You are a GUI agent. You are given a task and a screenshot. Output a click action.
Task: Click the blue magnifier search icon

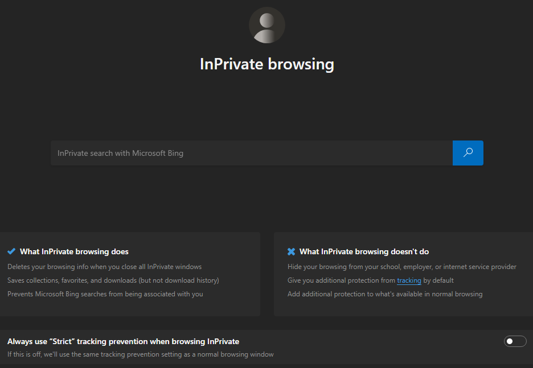(x=468, y=152)
